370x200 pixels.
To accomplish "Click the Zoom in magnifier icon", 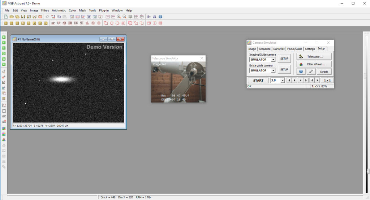I will [119, 17].
